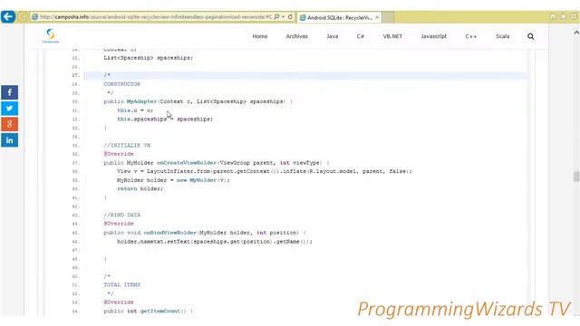580x326 pixels.
Task: Share page via Google Plus icon
Action: point(10,124)
